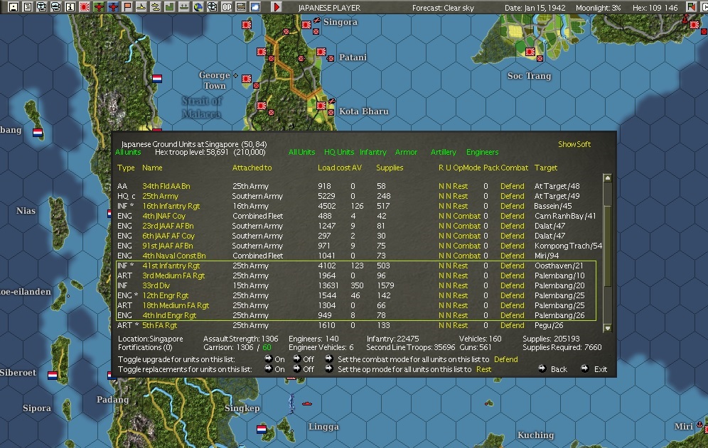Sort list by Name column header

point(152,168)
